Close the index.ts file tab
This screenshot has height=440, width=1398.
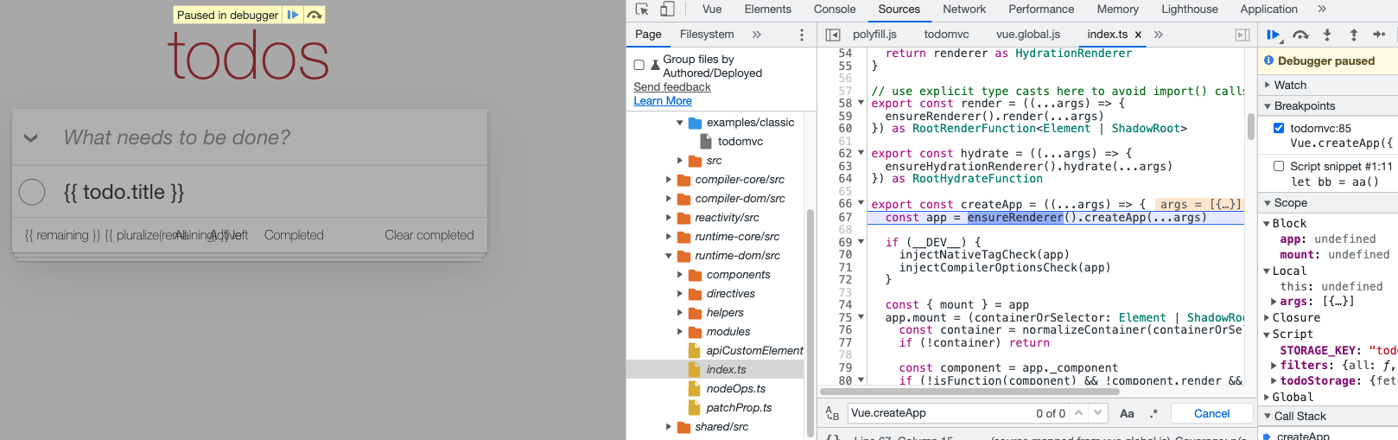click(x=1138, y=35)
